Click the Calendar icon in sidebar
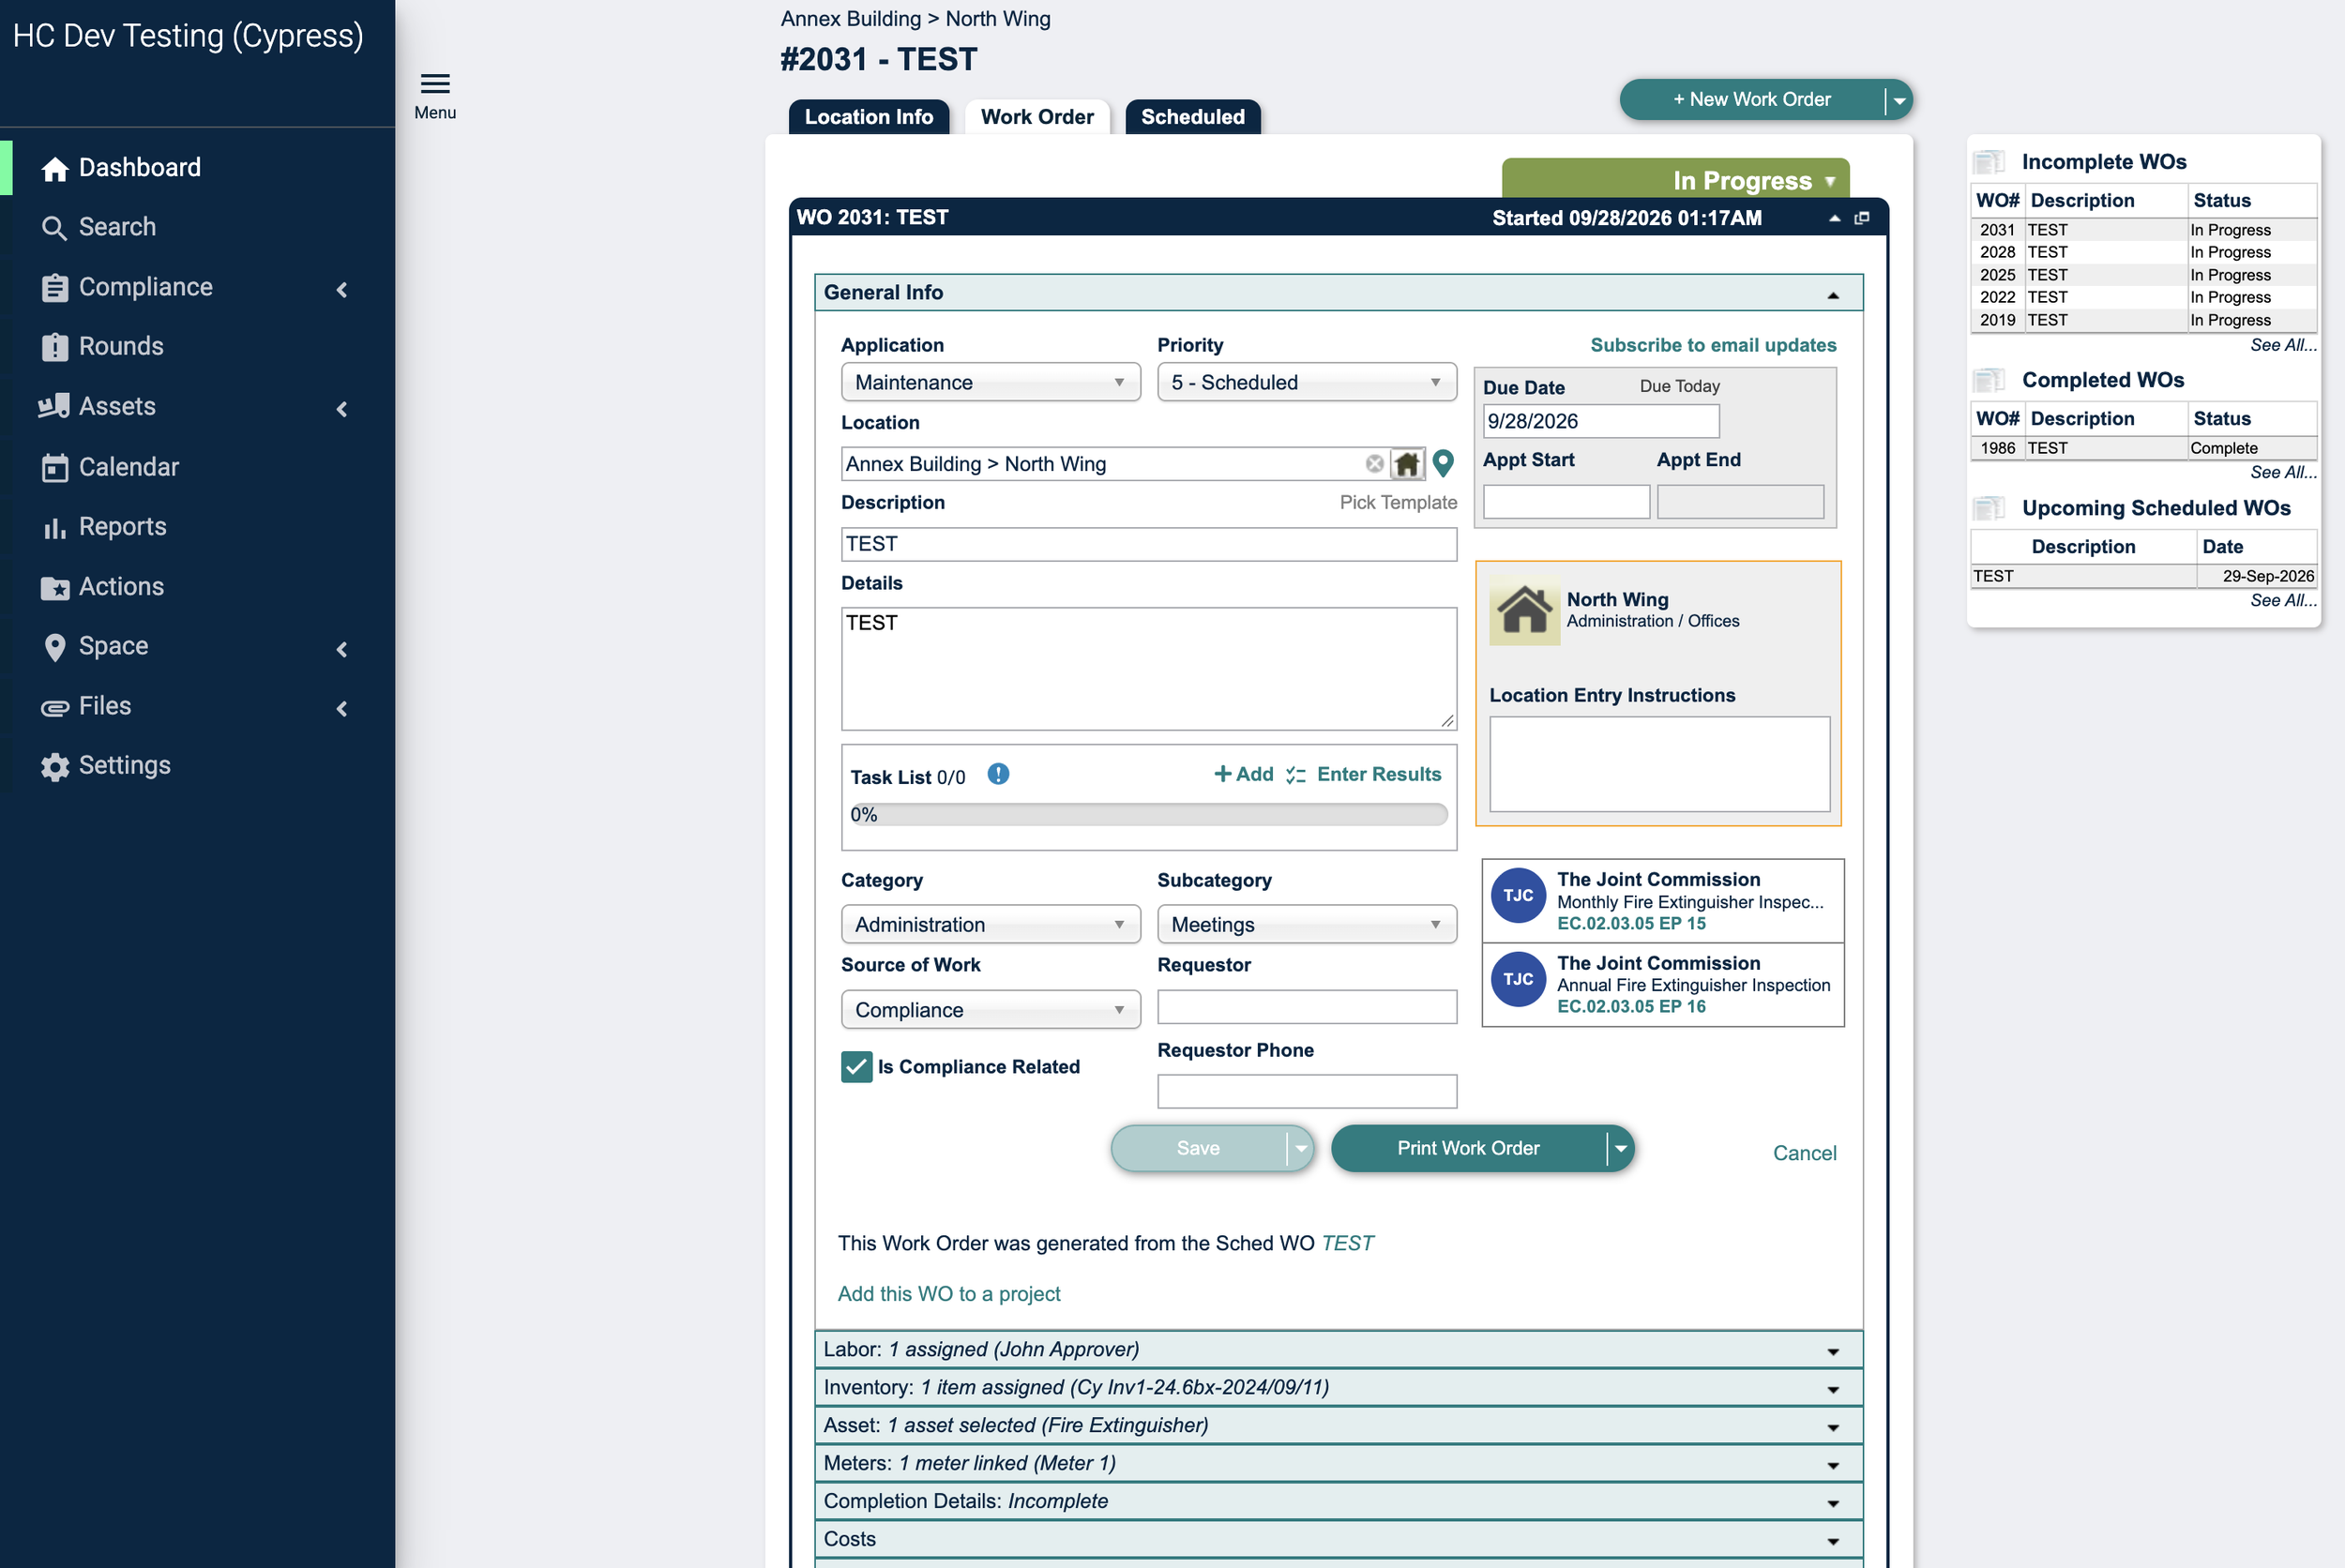 tap(55, 467)
